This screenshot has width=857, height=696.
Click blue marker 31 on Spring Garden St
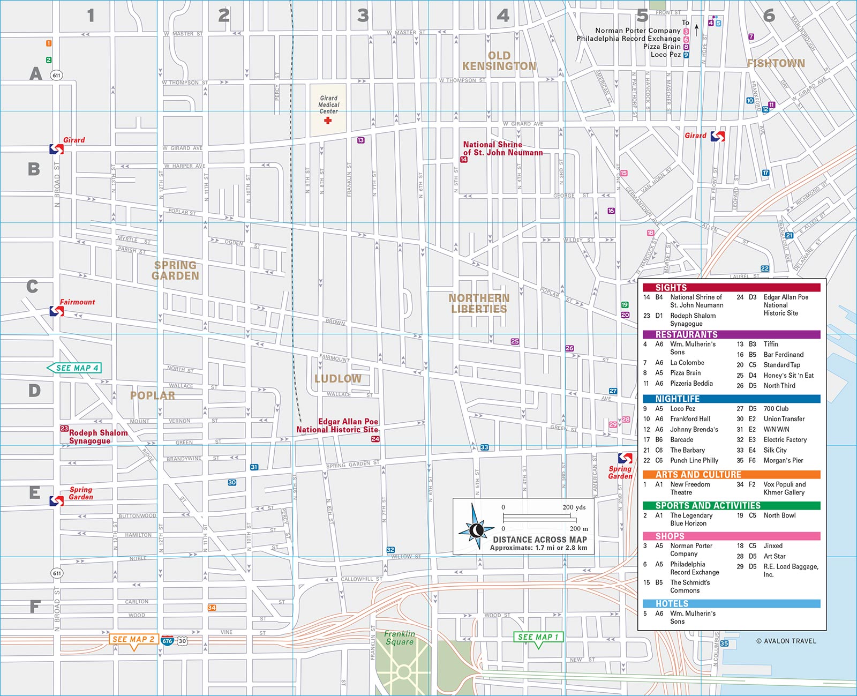click(x=254, y=467)
